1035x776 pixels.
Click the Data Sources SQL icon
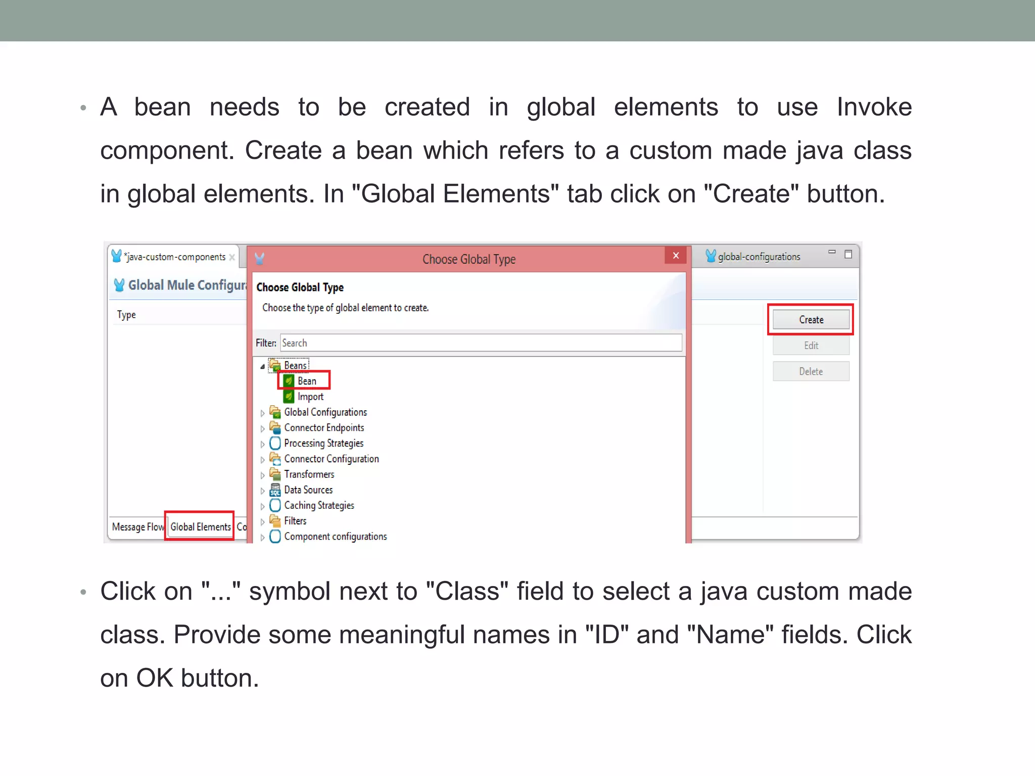tap(275, 490)
